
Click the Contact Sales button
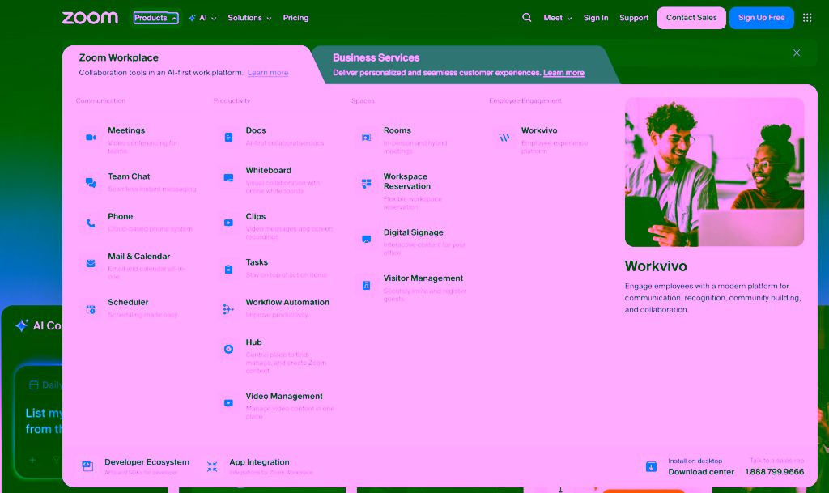click(x=691, y=18)
